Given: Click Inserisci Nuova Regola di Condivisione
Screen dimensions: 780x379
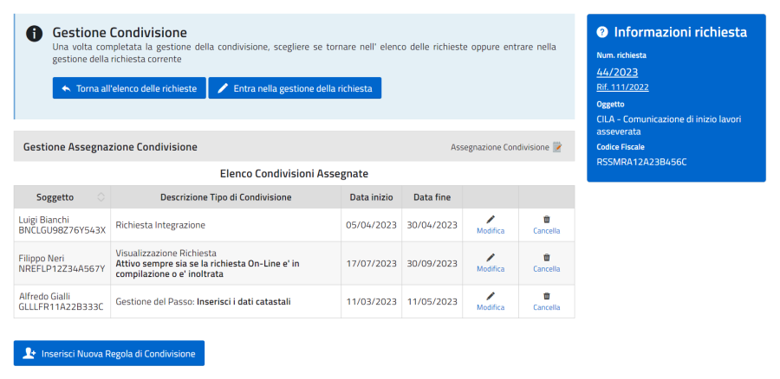Looking at the screenshot, I should pyautogui.click(x=109, y=353).
